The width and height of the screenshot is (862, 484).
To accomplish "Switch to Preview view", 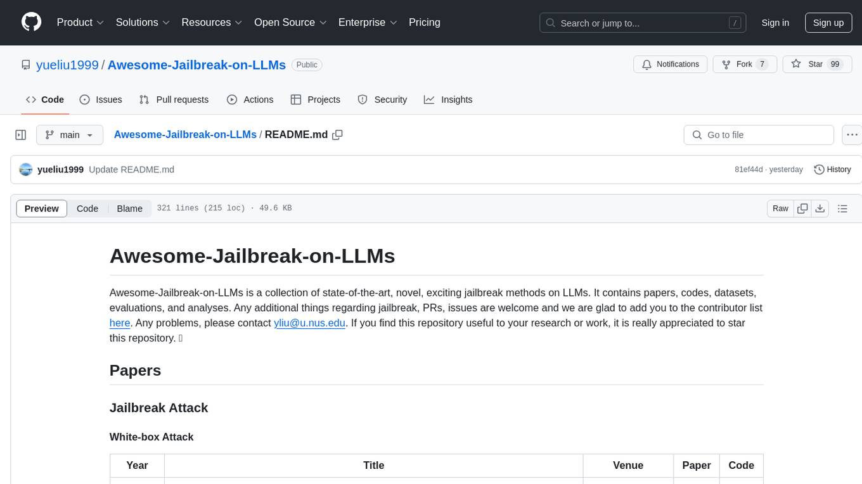I will click(x=42, y=208).
